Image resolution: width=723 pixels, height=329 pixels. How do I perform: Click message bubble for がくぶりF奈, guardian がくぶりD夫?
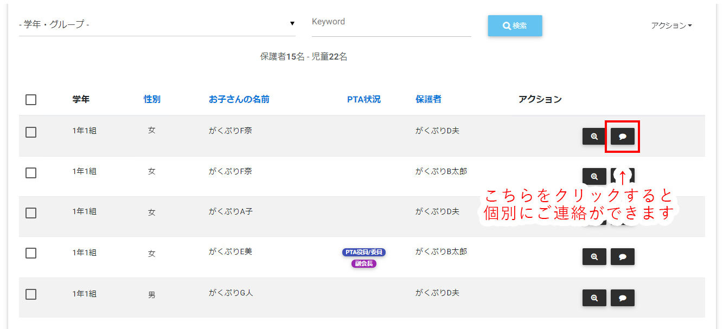(x=622, y=137)
